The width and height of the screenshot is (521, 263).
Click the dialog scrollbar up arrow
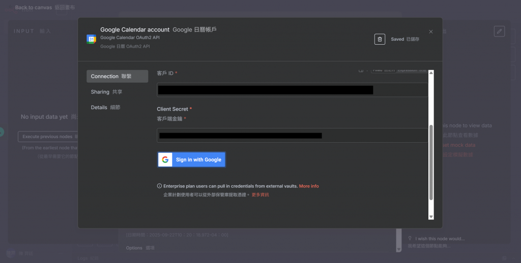tap(431, 73)
